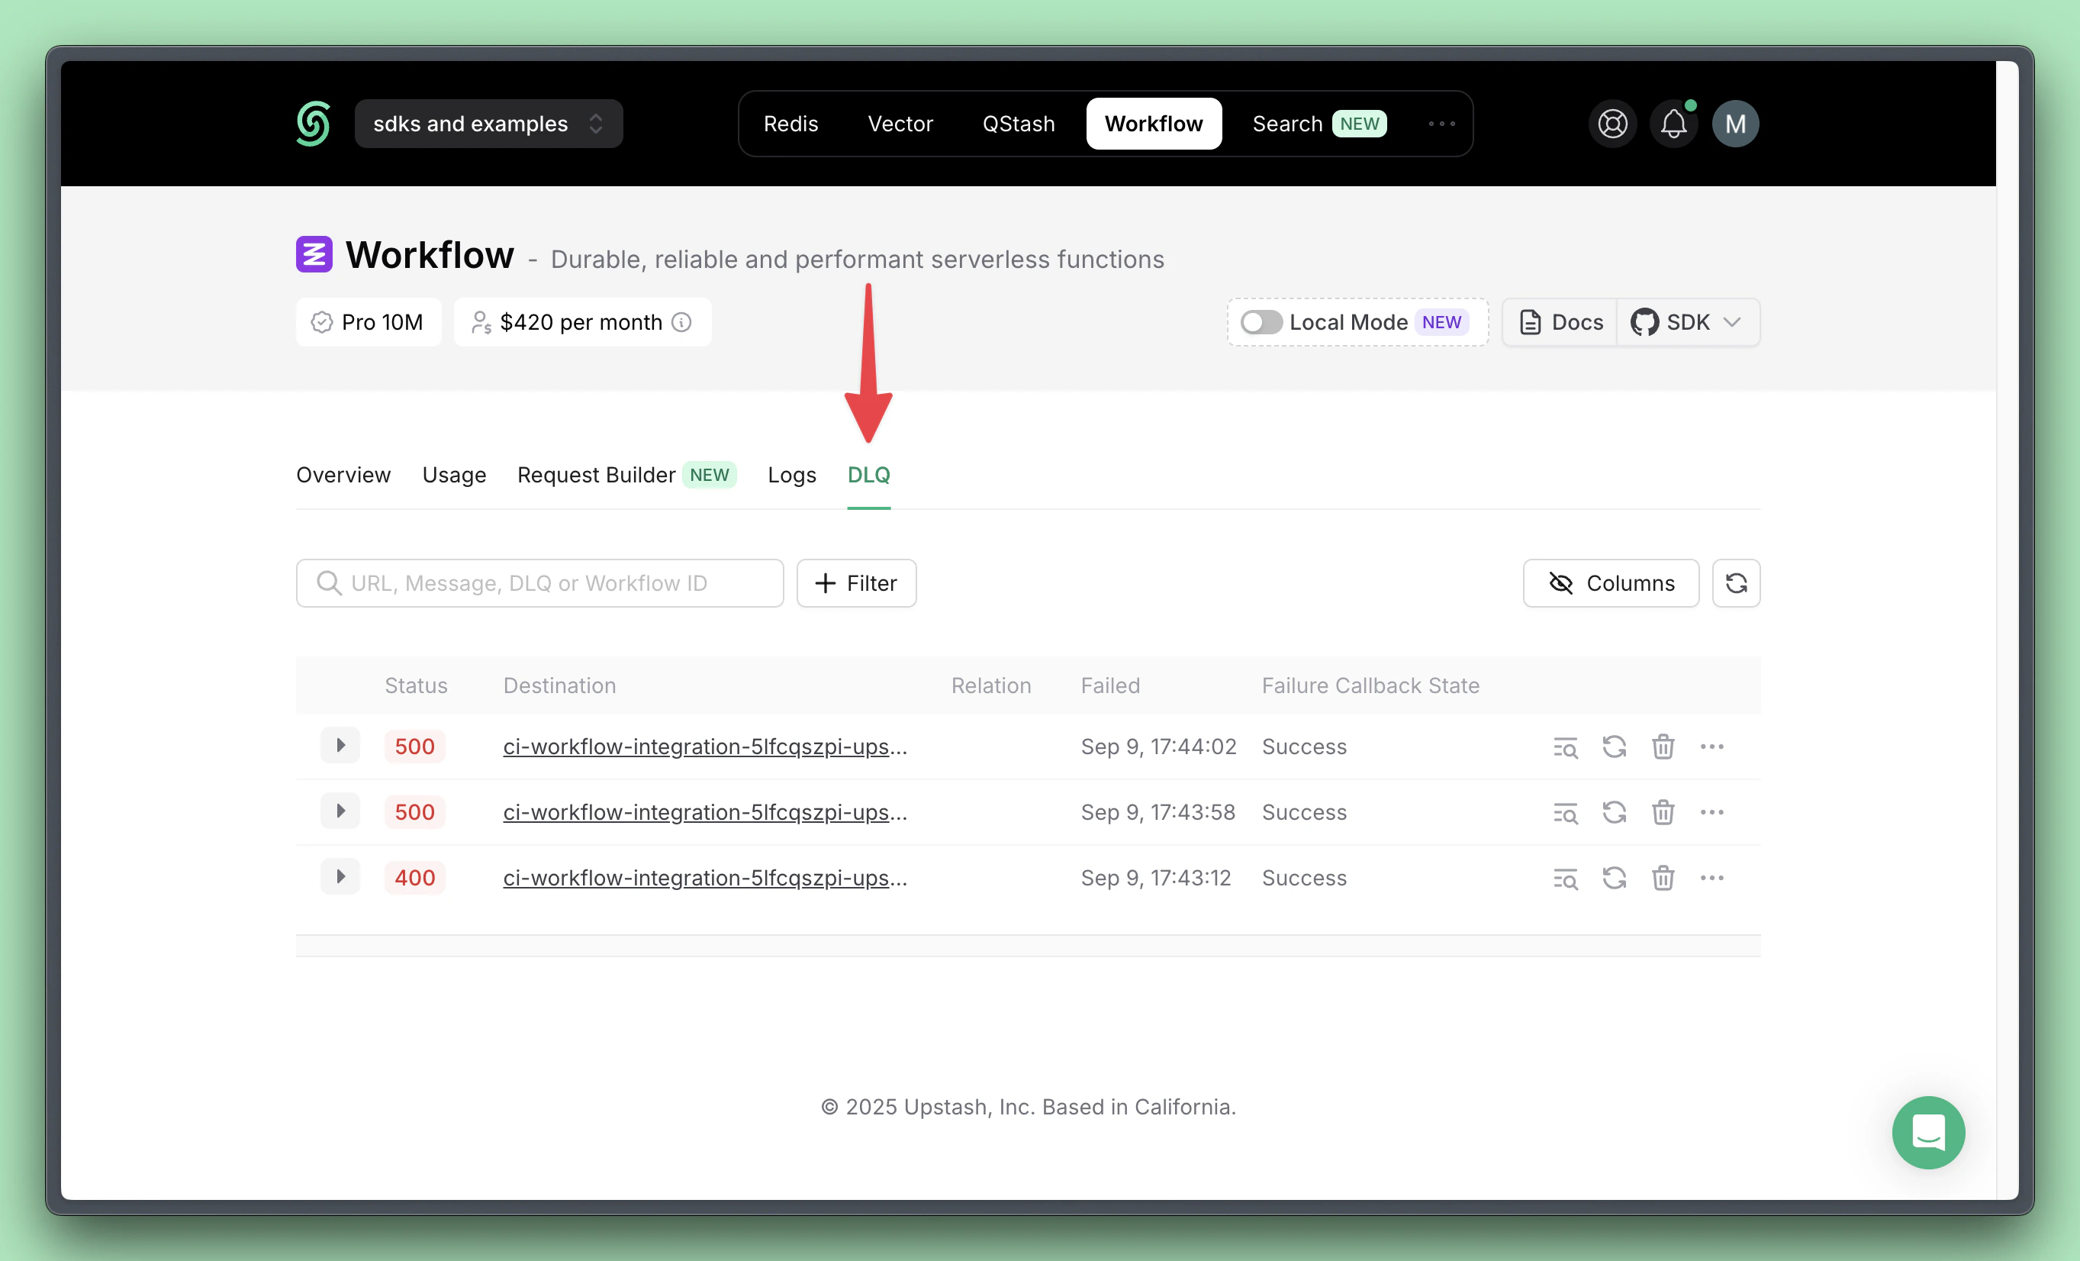Expand the 400 status row
This screenshot has width=2080, height=1261.
tap(340, 877)
